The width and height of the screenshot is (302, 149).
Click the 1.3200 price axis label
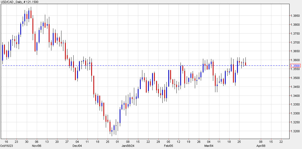[x=295, y=131]
